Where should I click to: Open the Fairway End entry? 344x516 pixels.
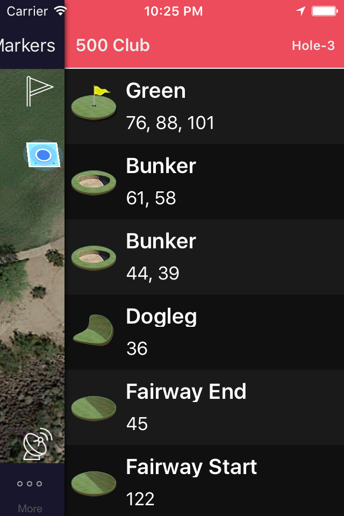[x=204, y=407]
